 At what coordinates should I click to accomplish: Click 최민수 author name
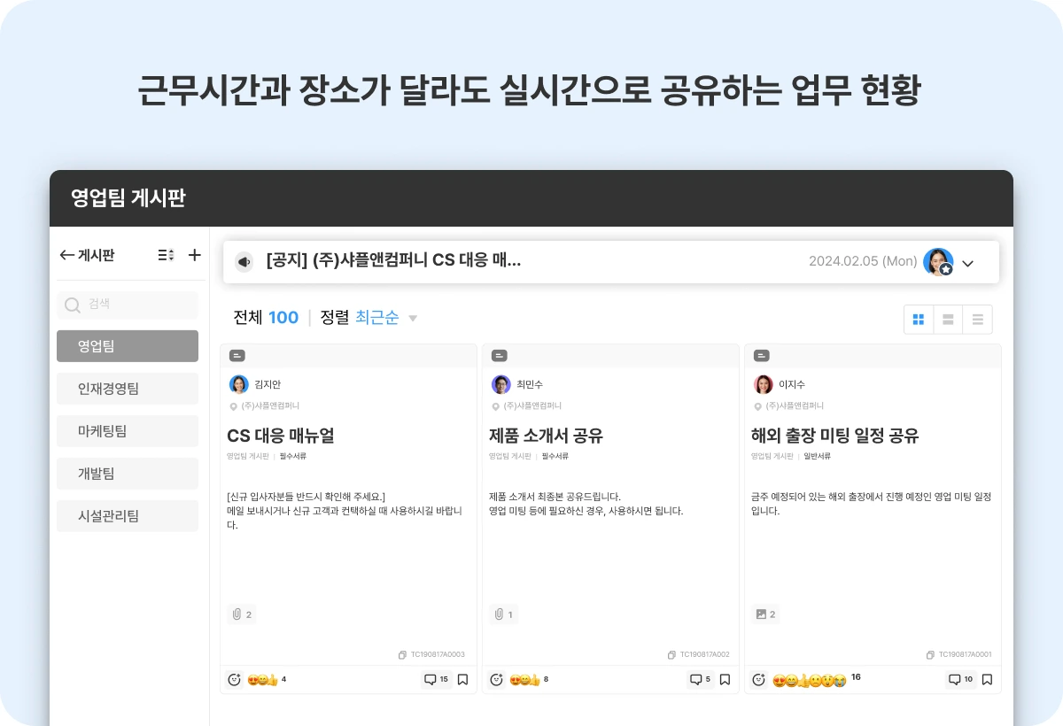click(530, 384)
